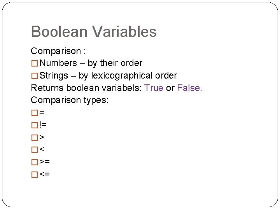Select the "Comparison types:" line
This screenshot has width=280, height=210.
point(70,100)
